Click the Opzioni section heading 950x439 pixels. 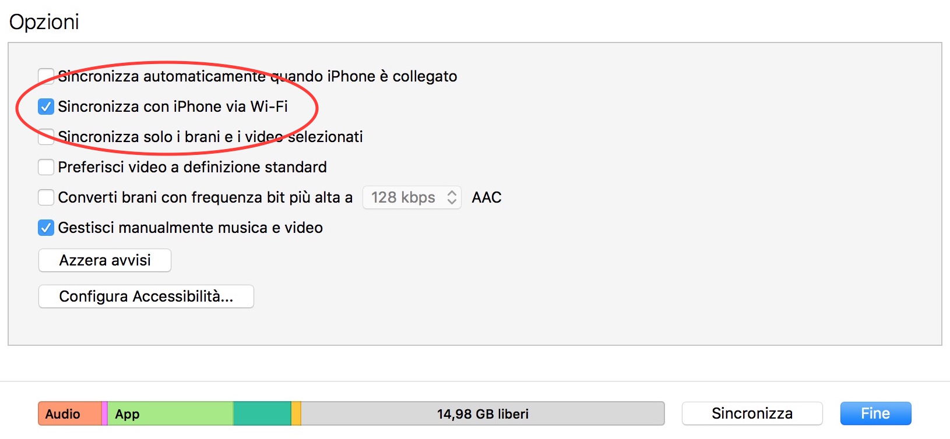(x=44, y=22)
